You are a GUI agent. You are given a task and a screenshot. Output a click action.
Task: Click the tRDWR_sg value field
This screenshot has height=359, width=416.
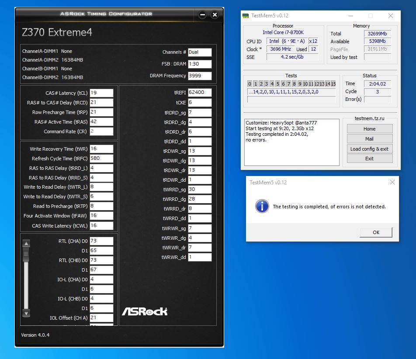tap(200, 151)
